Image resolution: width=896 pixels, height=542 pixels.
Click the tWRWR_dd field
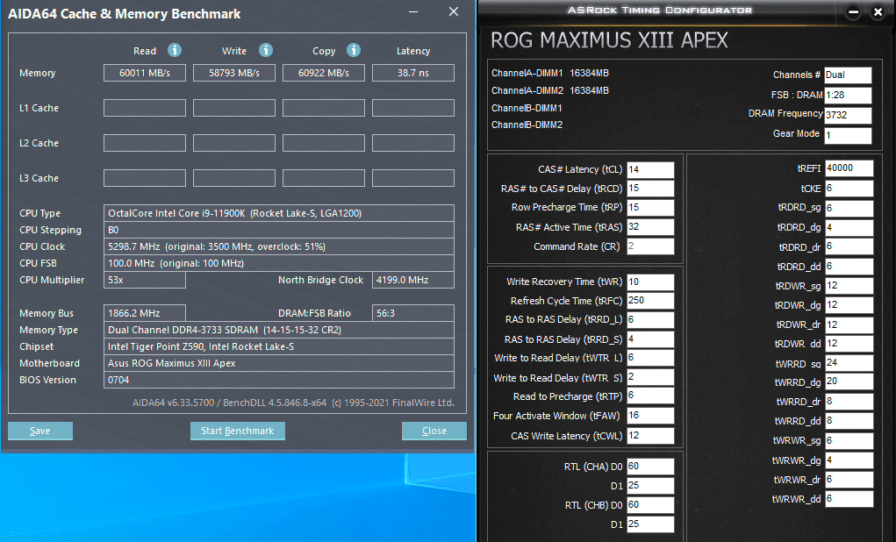pos(849,499)
